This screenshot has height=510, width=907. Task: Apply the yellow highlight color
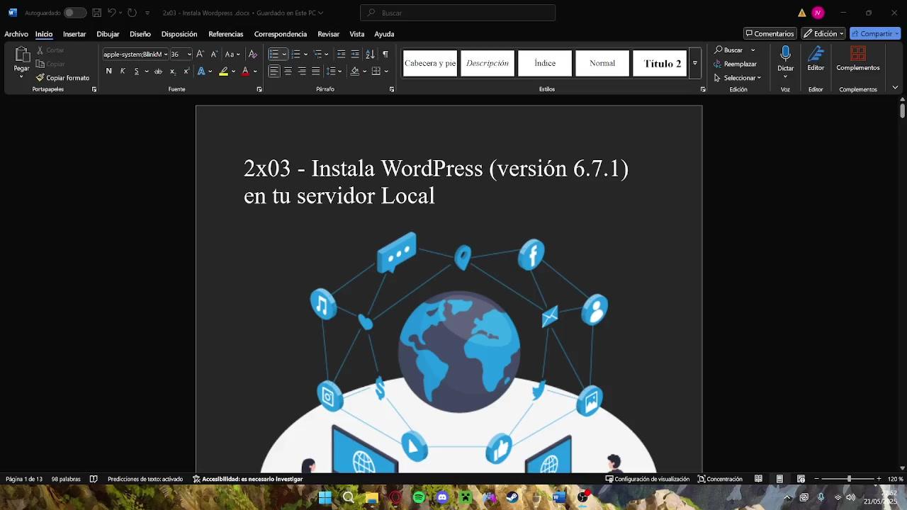point(224,71)
